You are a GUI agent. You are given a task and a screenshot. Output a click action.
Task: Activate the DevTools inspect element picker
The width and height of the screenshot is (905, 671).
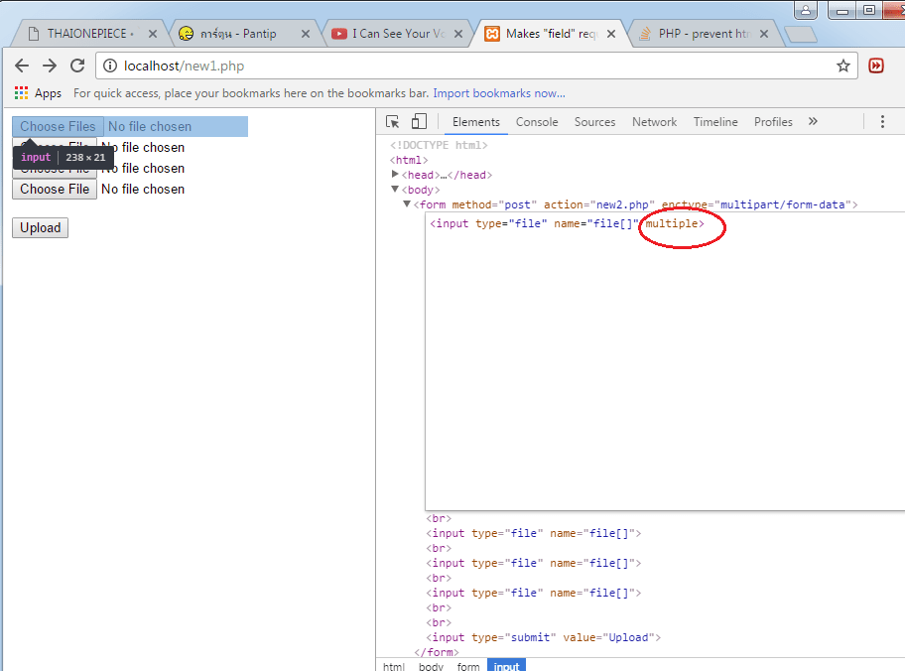393,122
